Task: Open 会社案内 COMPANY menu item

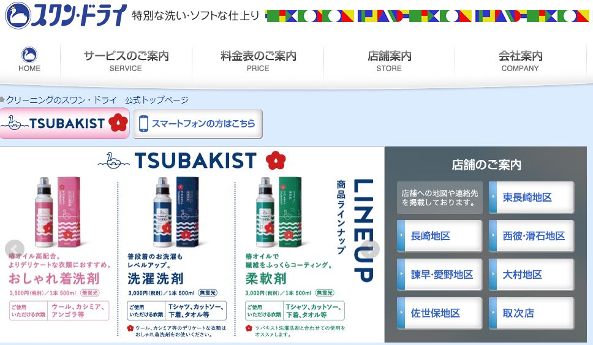Action: pyautogui.click(x=520, y=61)
